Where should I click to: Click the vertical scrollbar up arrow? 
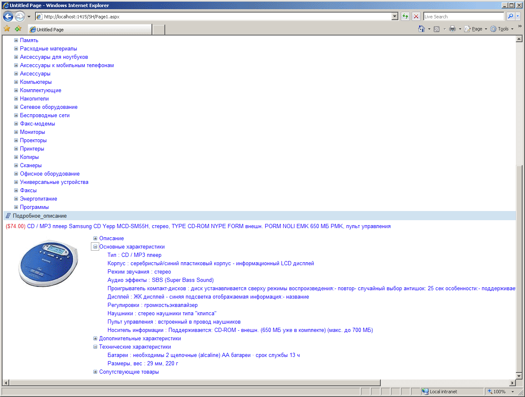point(519,39)
